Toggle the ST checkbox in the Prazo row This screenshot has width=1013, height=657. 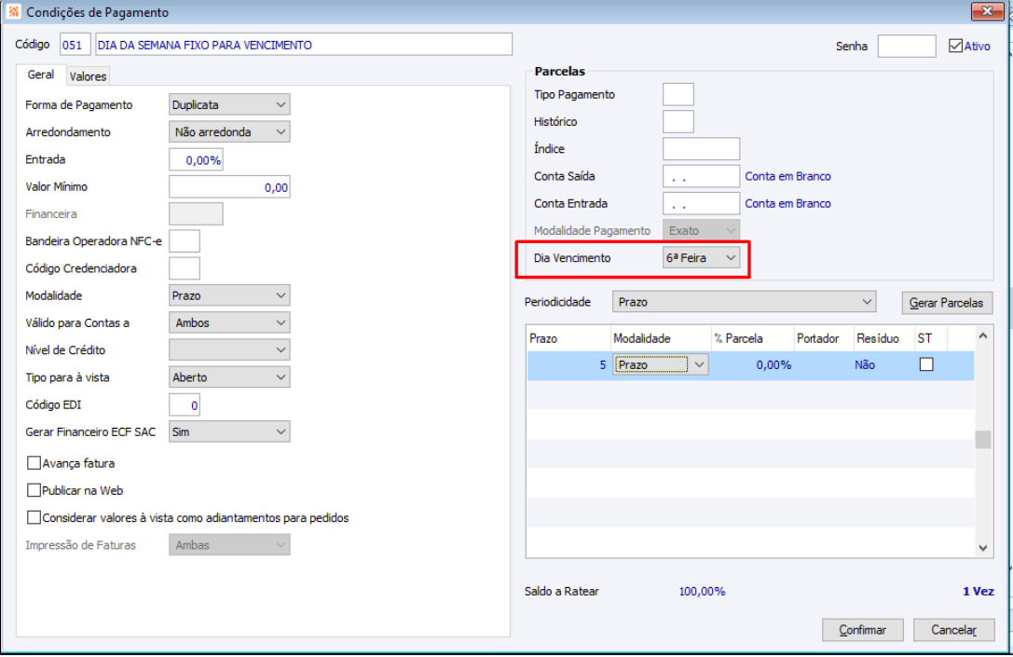click(x=926, y=364)
